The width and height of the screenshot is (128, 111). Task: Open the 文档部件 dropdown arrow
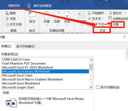click(x=105, y=13)
